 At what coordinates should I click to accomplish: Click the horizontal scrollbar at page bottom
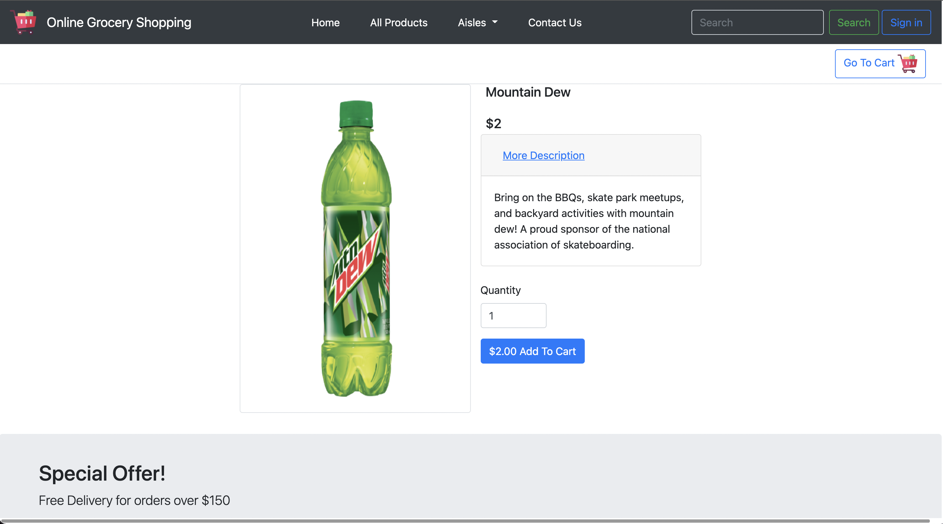(x=465, y=521)
